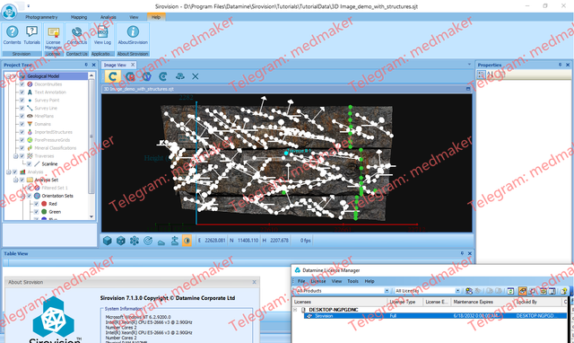Open the Analysis ribbon tab

(108, 17)
